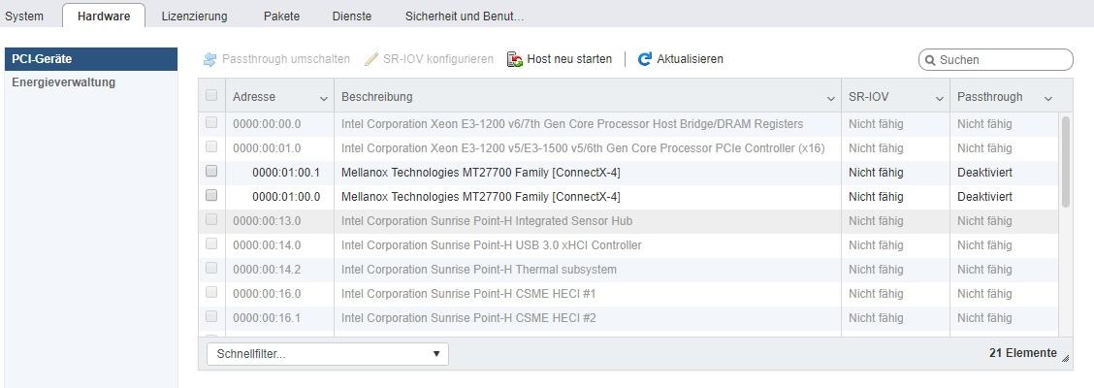The image size is (1094, 388).
Task: Click the vertical scrollbar of device table
Action: point(1066,162)
